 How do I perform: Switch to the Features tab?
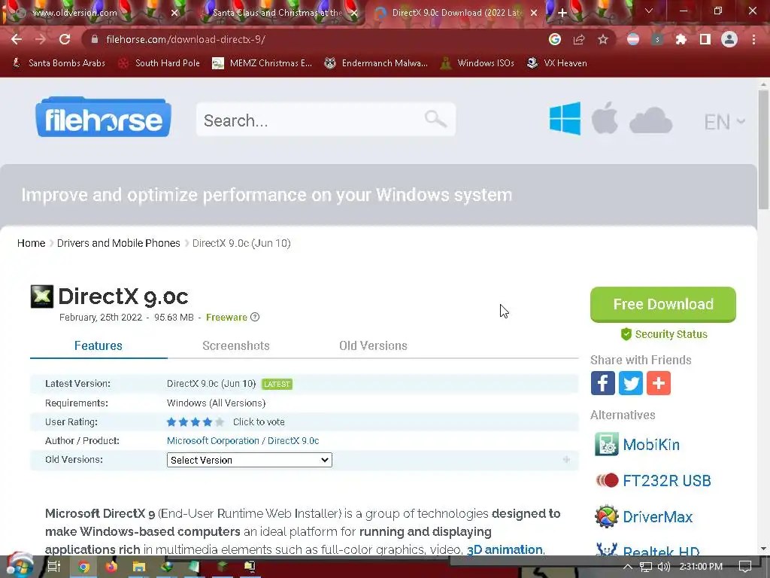click(99, 345)
